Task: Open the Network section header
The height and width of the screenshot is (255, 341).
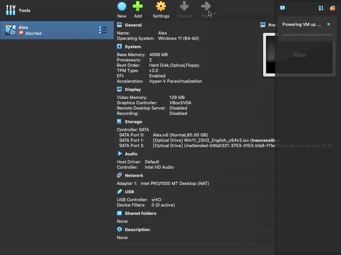Action: point(134,175)
